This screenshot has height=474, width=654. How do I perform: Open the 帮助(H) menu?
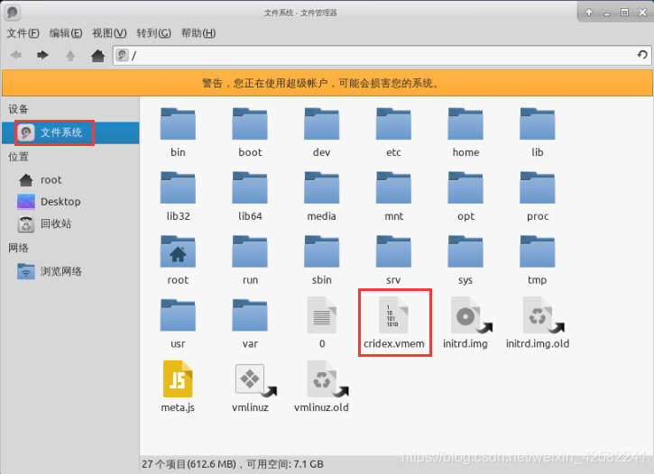click(198, 33)
